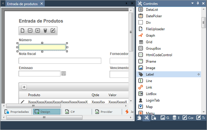
Task: Click the new document icon in form toolbar
Action: point(22,30)
